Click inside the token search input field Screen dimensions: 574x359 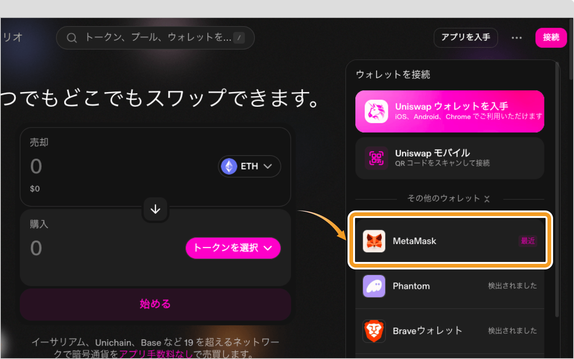click(149, 37)
